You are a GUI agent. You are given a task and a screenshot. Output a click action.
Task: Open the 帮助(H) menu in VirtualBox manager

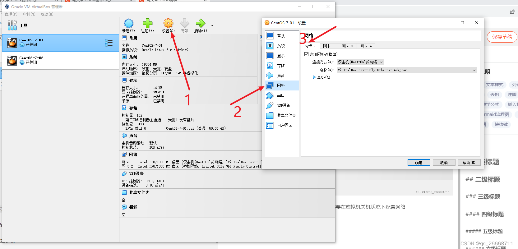click(x=47, y=14)
